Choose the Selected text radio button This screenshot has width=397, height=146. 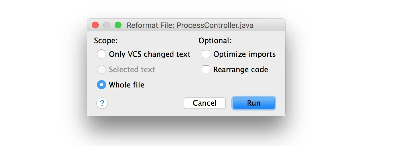point(102,70)
